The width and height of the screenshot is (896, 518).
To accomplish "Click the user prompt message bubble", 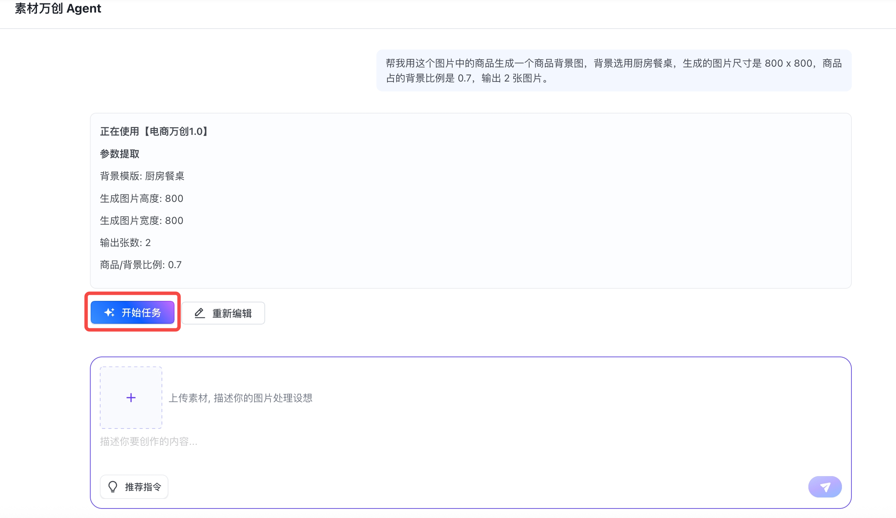I will click(613, 70).
